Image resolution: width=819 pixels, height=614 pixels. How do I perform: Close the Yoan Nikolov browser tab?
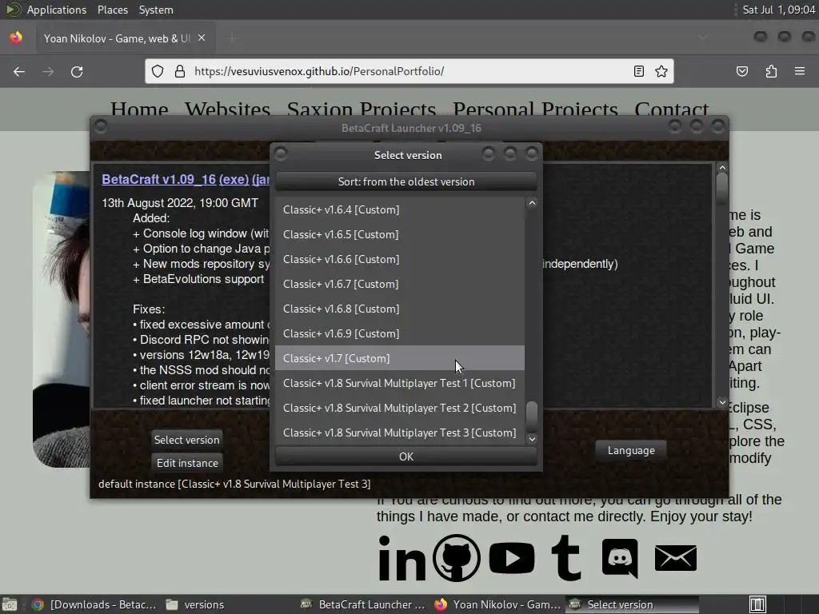click(202, 38)
